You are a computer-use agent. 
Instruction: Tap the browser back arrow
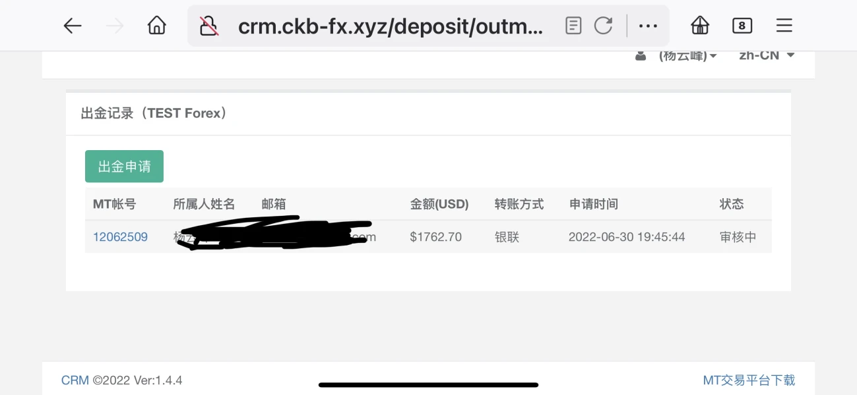[x=73, y=26]
